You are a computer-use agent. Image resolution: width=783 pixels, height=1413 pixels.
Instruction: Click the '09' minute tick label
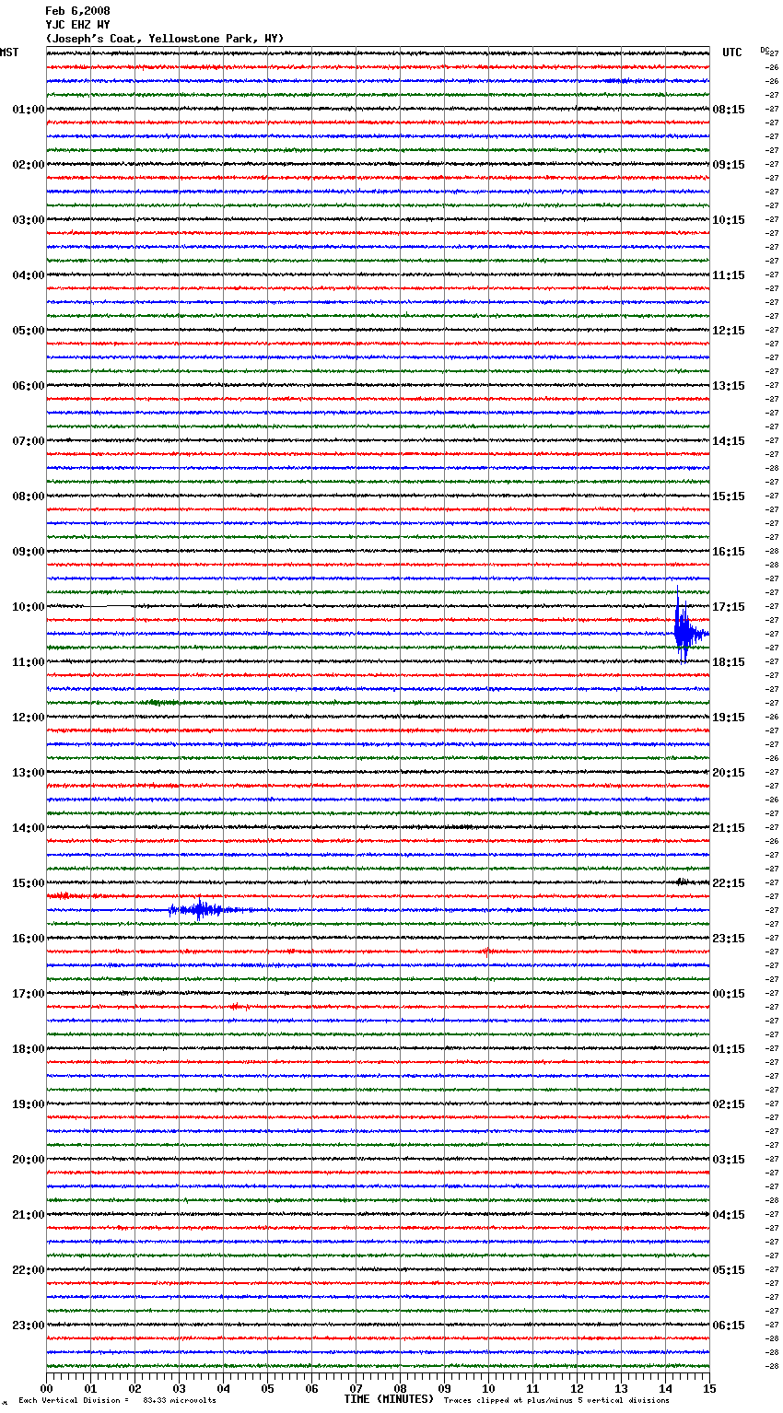point(444,1388)
